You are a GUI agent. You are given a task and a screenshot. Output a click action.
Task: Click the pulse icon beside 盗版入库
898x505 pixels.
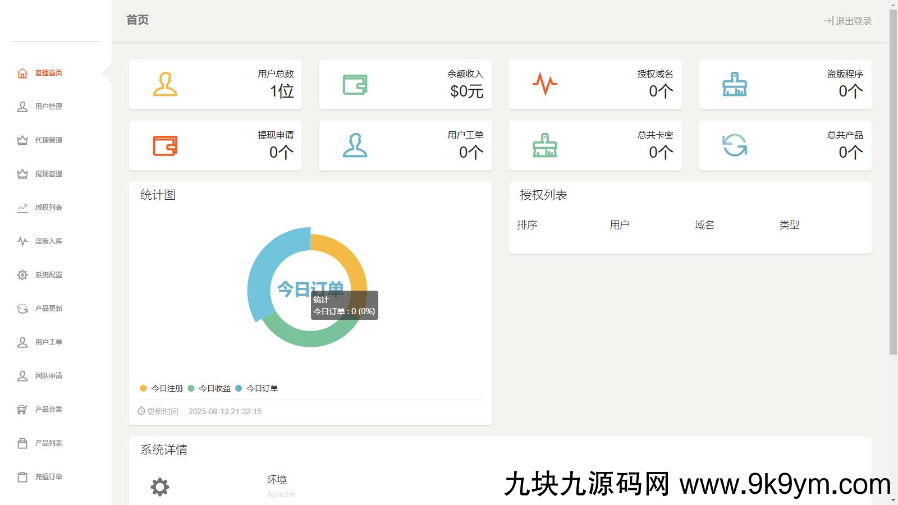click(x=22, y=241)
